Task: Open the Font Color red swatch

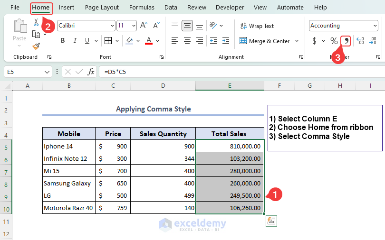Action: click(149, 41)
